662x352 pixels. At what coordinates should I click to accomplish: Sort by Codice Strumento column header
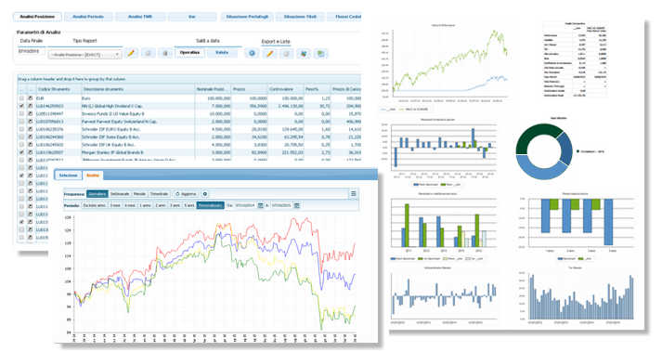[58, 89]
